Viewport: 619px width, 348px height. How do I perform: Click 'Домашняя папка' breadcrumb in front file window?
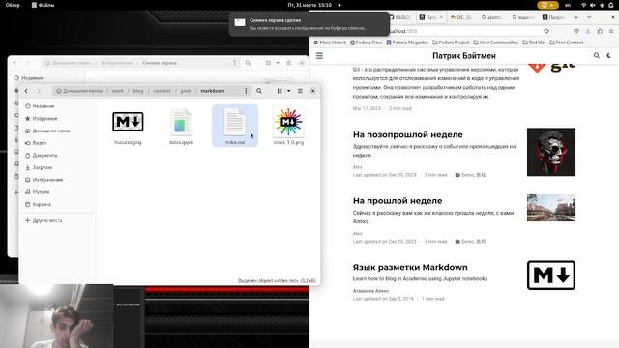pos(79,91)
